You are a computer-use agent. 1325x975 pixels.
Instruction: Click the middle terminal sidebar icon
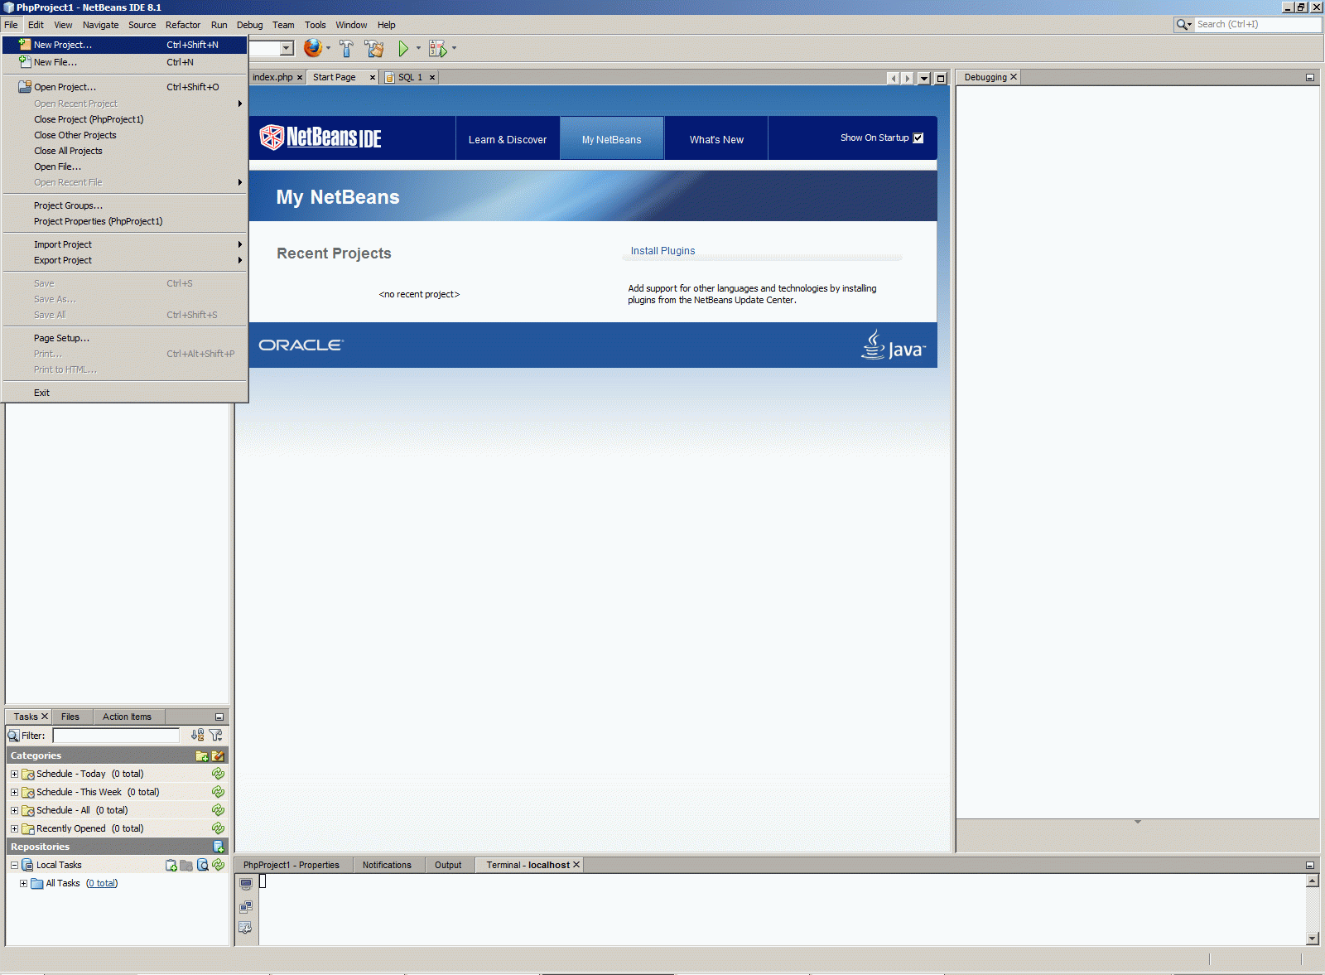(246, 907)
